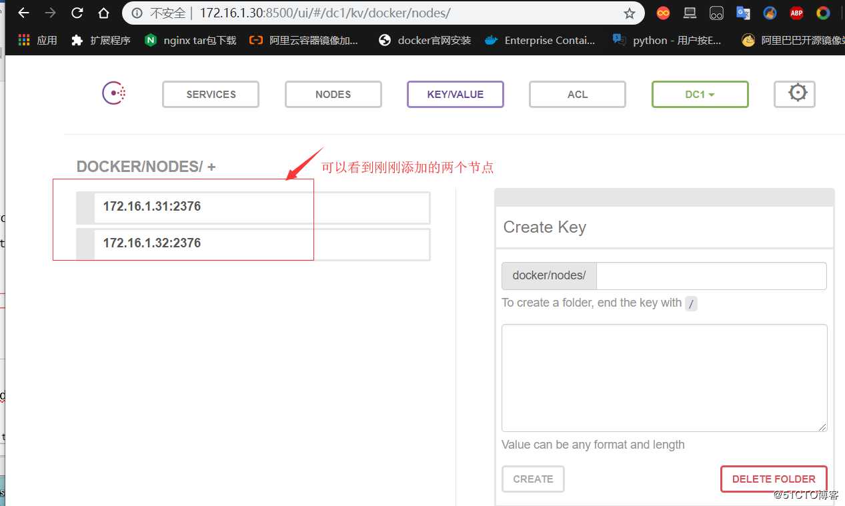Screen dimensions: 845x506
Task: Open the Enterprise Contai... bookmark
Action: tap(540, 40)
